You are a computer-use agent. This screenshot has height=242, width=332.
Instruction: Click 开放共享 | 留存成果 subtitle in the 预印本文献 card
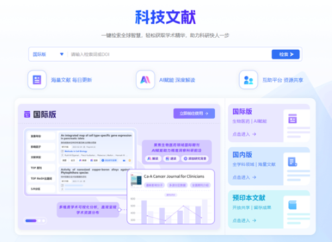[252, 208]
